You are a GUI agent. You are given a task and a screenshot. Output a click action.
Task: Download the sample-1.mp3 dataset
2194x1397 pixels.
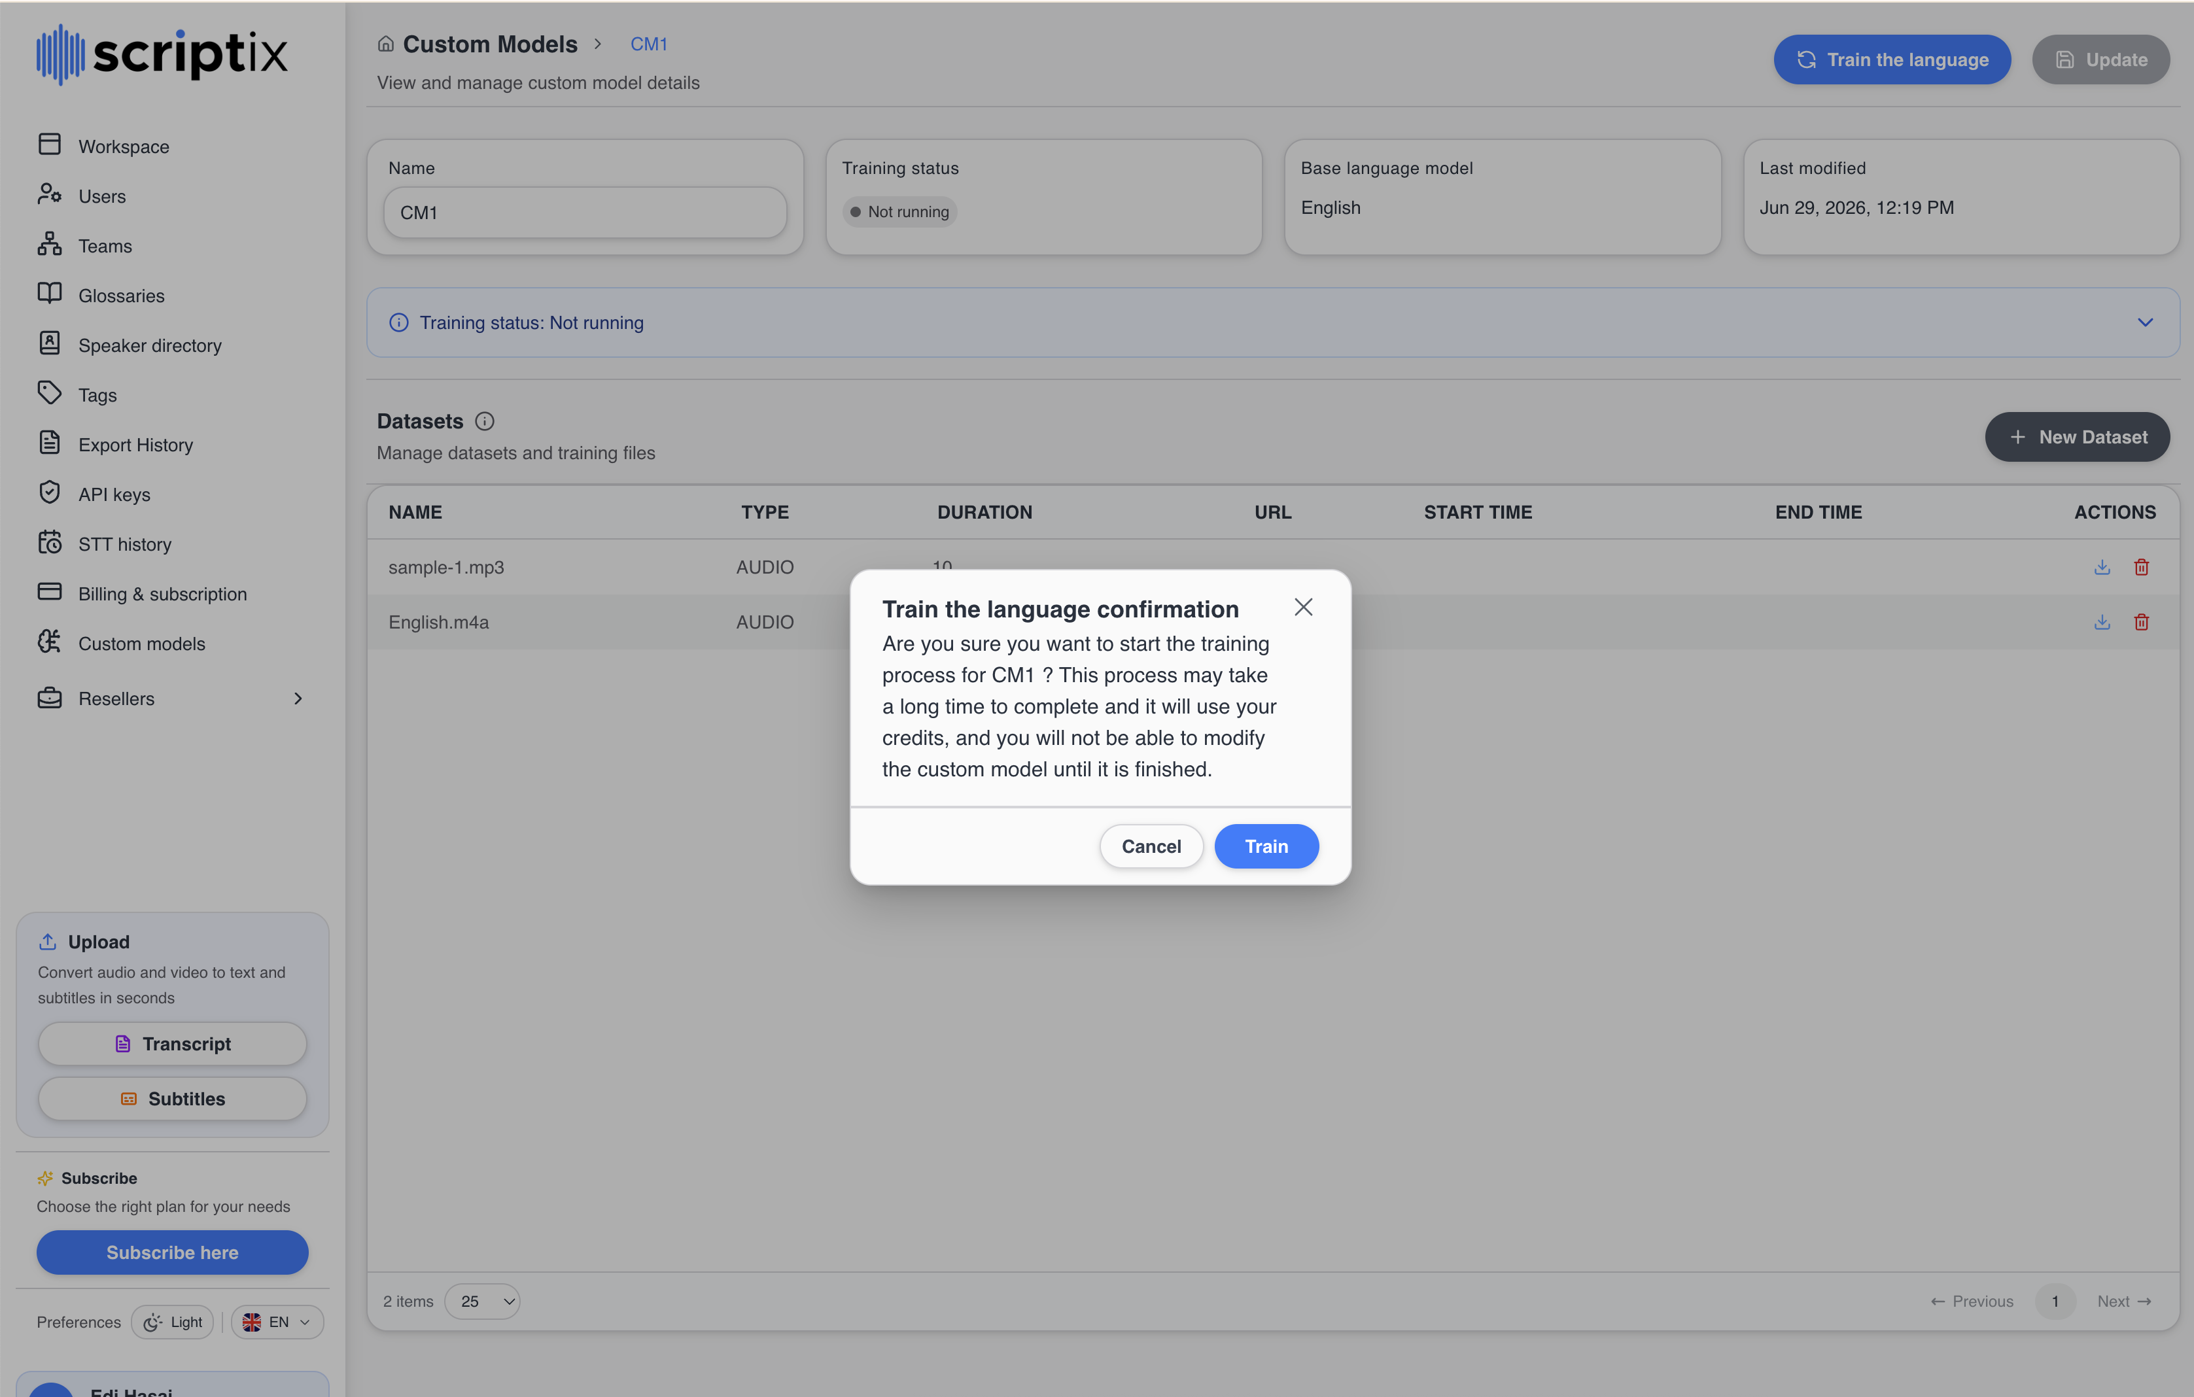coord(2101,566)
